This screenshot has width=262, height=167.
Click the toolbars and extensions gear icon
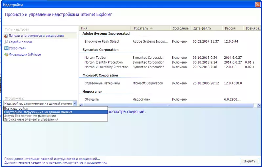pyautogui.click(x=6, y=36)
